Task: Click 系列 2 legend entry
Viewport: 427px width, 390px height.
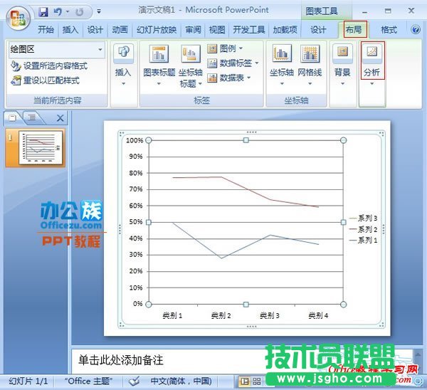Action: point(363,229)
